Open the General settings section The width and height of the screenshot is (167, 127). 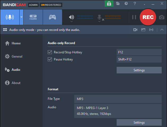(14, 57)
